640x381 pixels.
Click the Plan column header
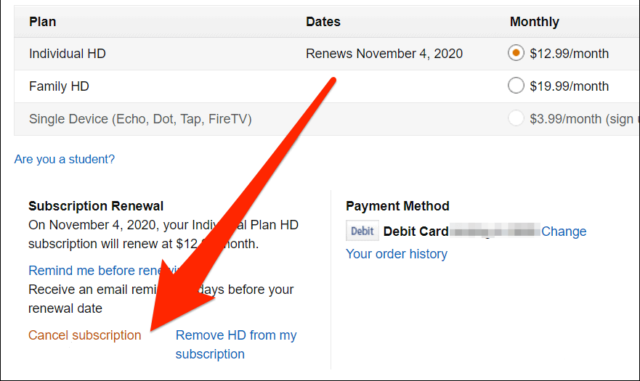pyautogui.click(x=43, y=22)
